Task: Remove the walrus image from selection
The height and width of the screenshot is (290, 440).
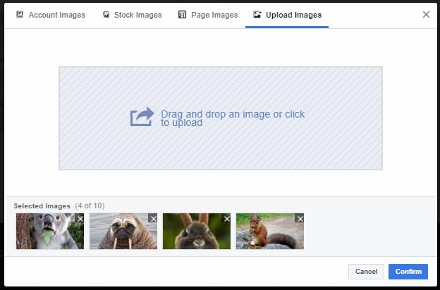Action: 153,219
